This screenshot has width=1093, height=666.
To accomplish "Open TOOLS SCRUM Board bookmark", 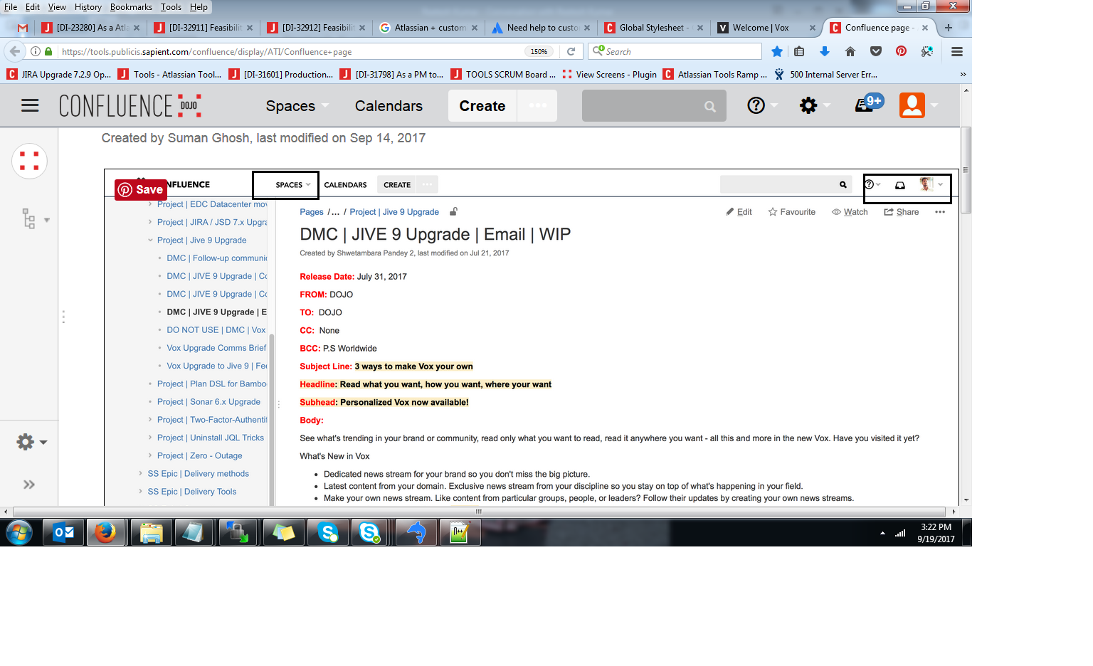I will 503,74.
